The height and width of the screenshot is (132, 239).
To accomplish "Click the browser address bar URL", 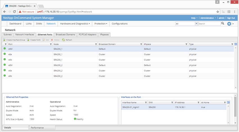I will pyautogui.click(x=65, y=12).
